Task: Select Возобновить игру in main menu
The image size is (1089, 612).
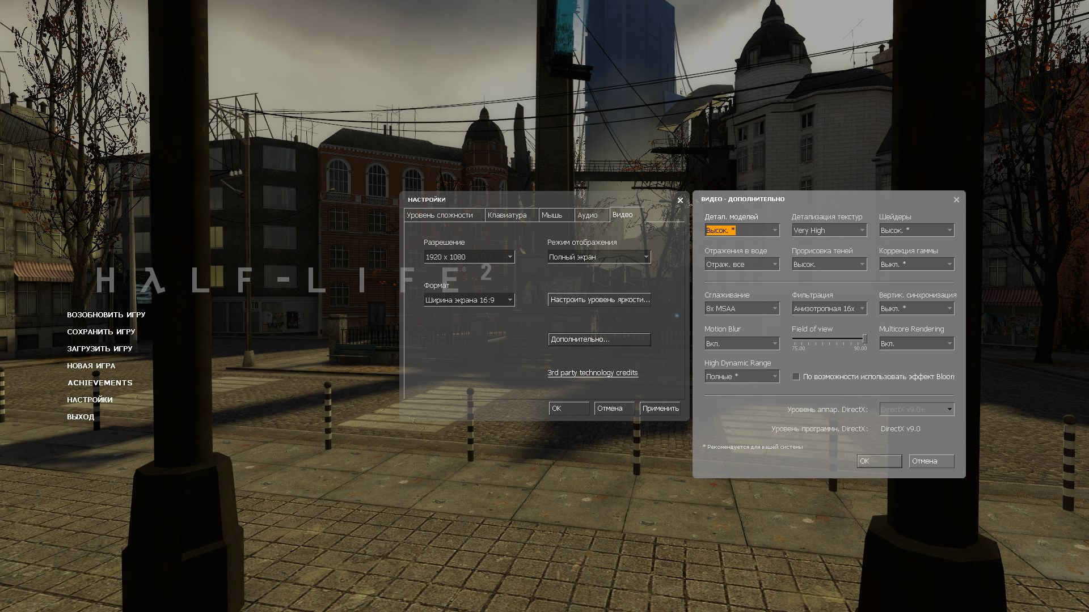Action: pos(106,315)
